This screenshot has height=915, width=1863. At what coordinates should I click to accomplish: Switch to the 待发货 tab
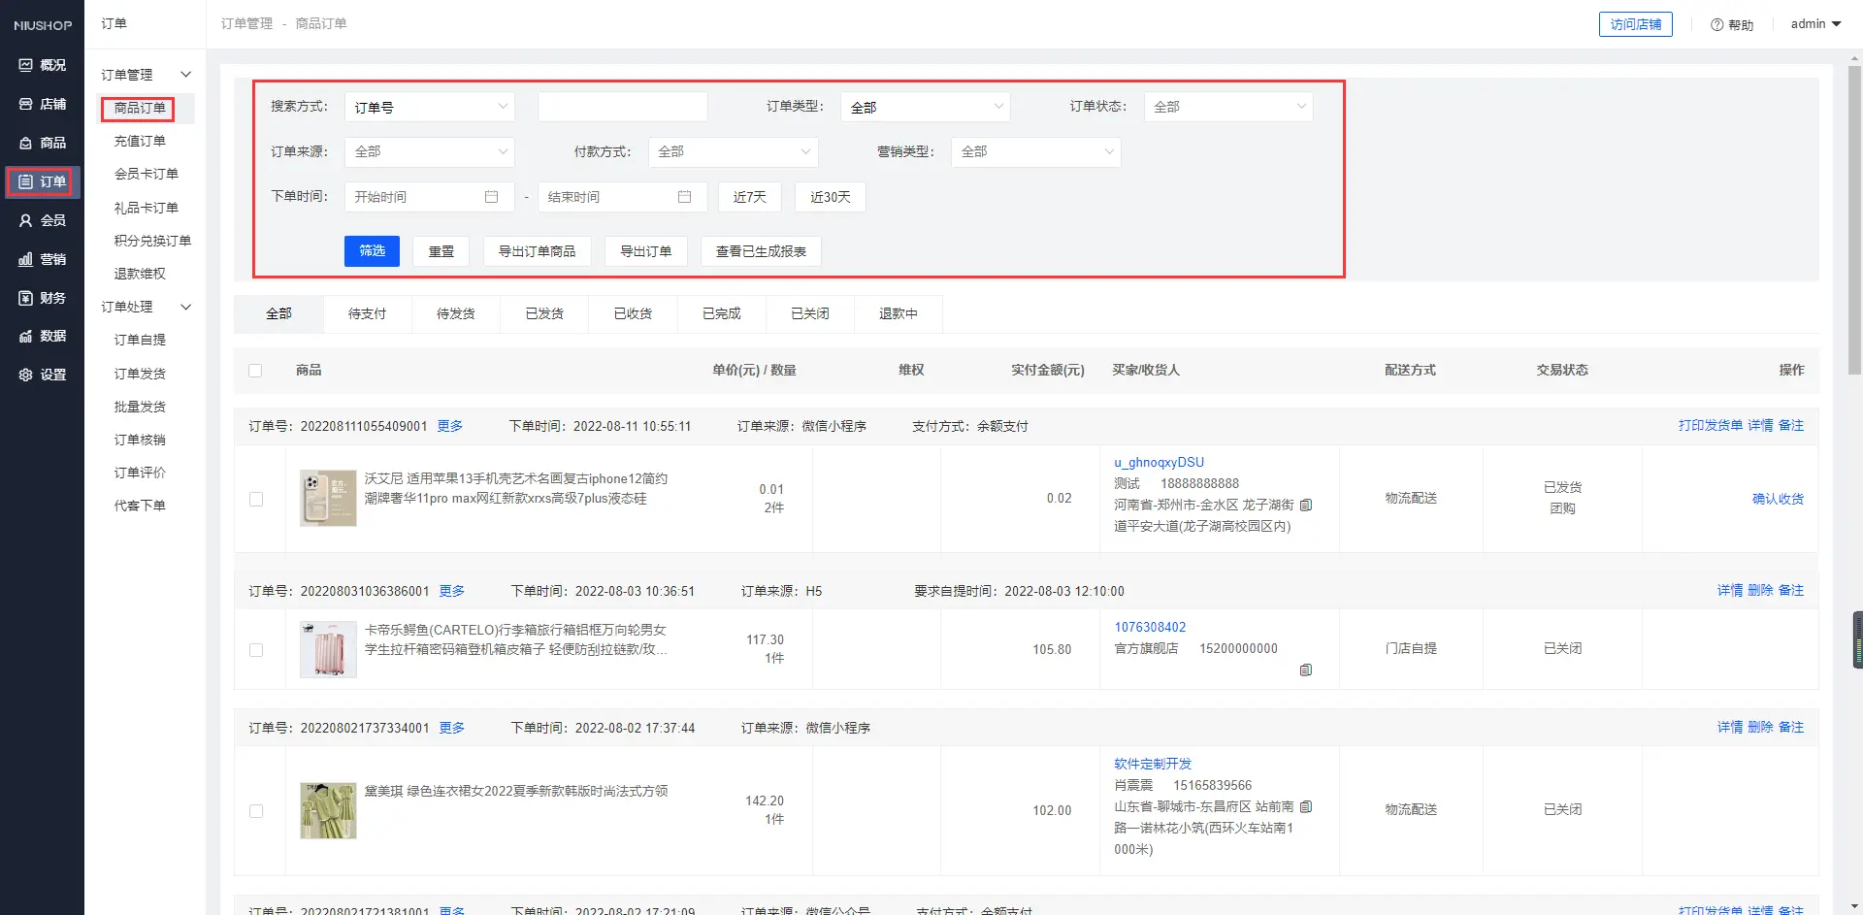[x=455, y=314]
